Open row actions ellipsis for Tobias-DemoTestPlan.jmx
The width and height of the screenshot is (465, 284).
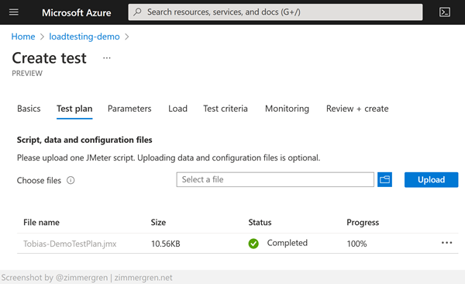click(x=446, y=243)
